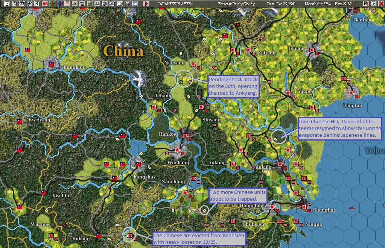Click the red X exit button
The image size is (385, 248).
coord(381,4)
